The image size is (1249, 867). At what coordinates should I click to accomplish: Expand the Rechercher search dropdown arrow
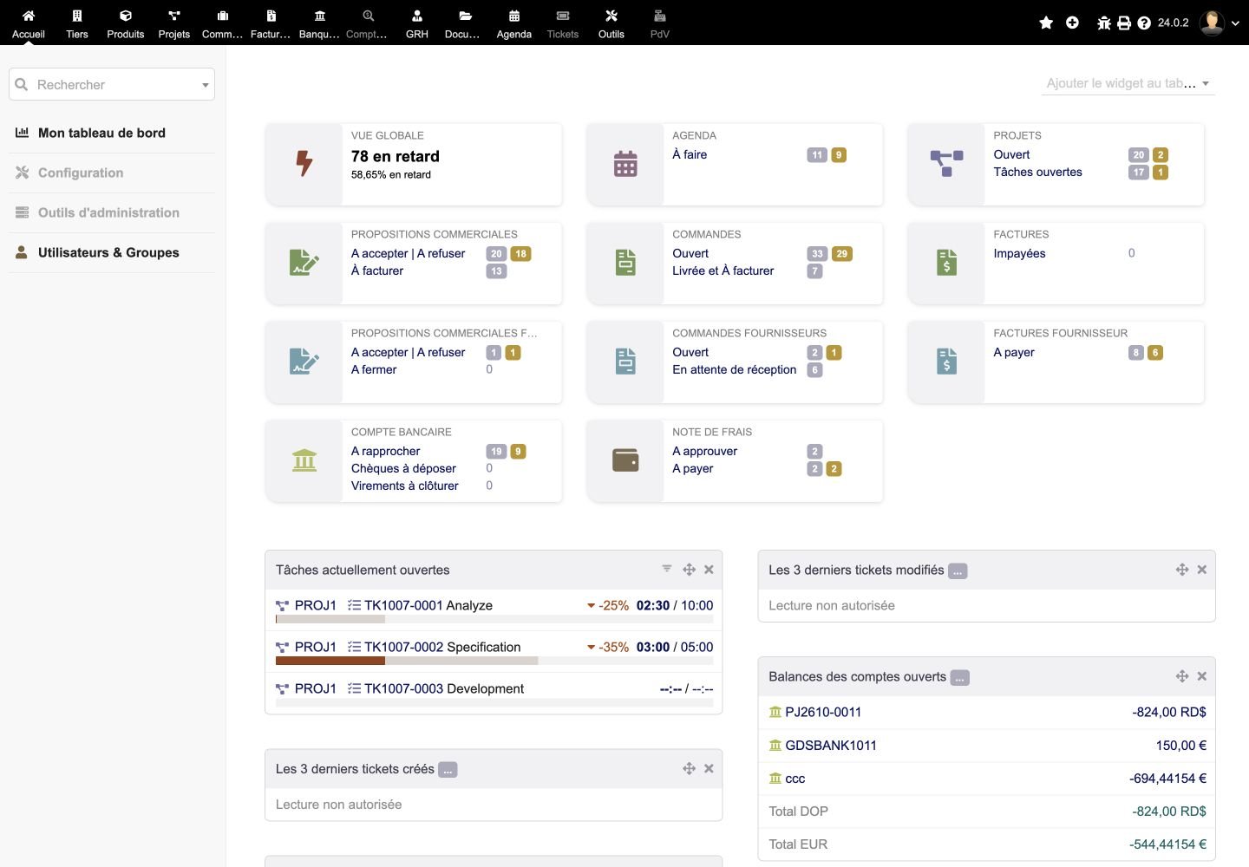[x=206, y=85]
